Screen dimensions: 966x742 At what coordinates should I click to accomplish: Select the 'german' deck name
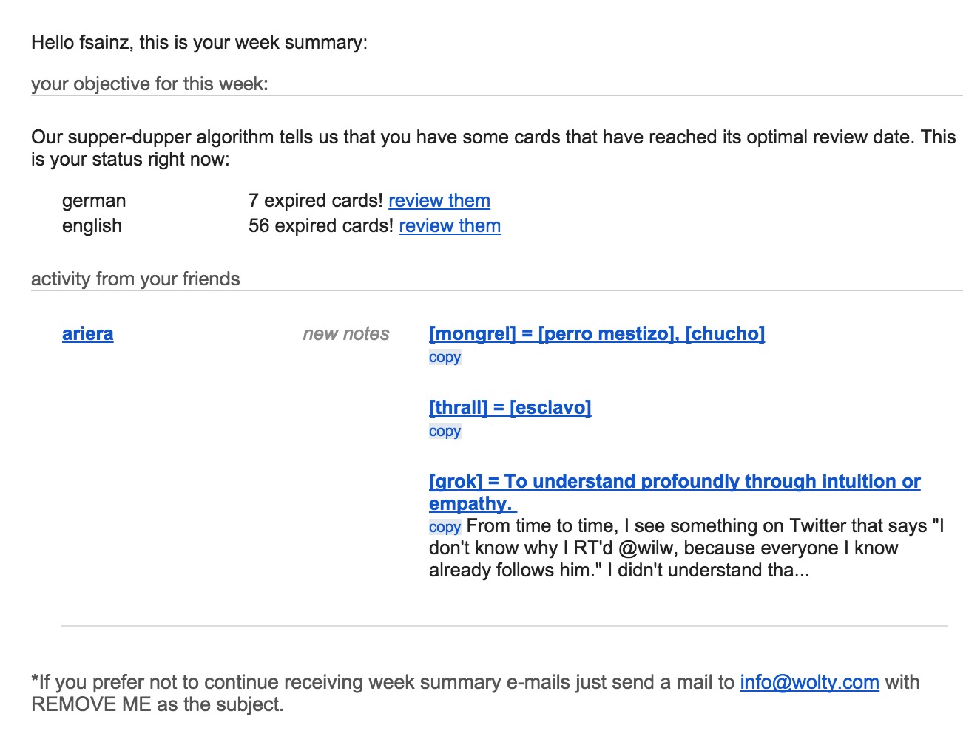tap(94, 201)
